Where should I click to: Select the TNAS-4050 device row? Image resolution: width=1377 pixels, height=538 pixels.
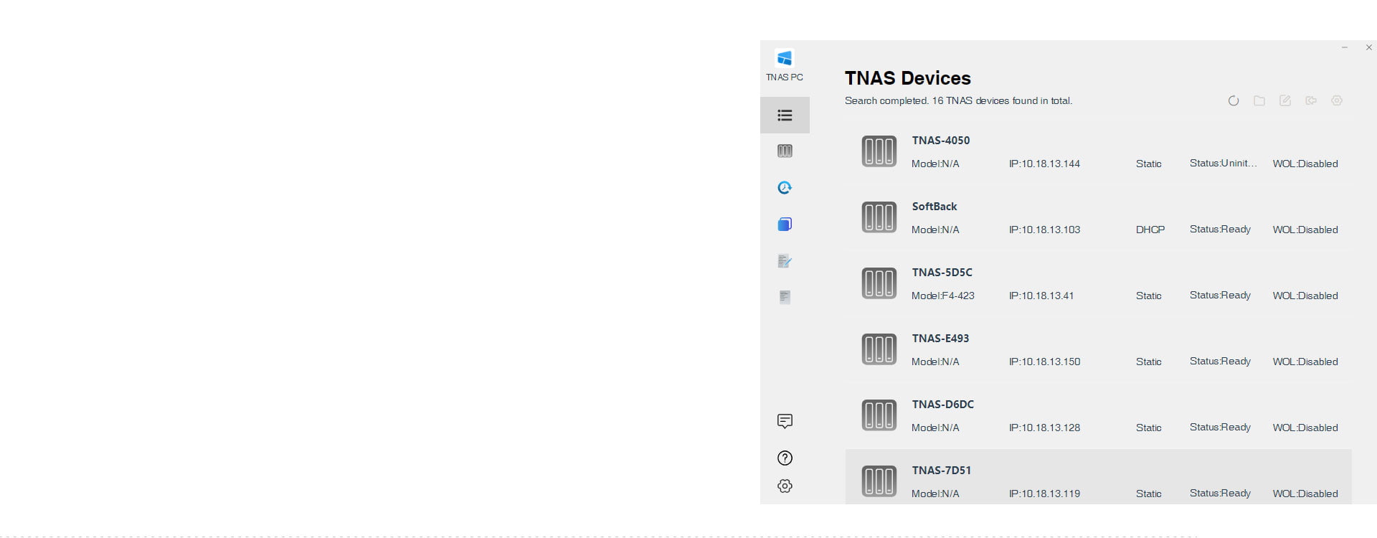click(1097, 152)
